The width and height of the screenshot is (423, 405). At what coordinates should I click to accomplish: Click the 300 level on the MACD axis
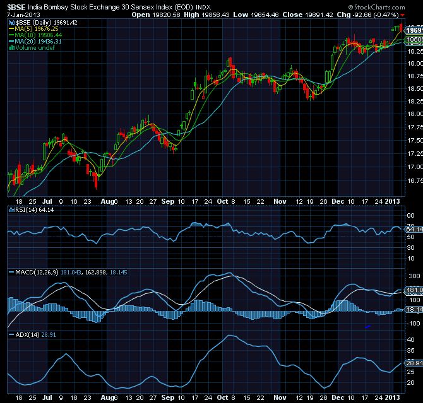(414, 276)
